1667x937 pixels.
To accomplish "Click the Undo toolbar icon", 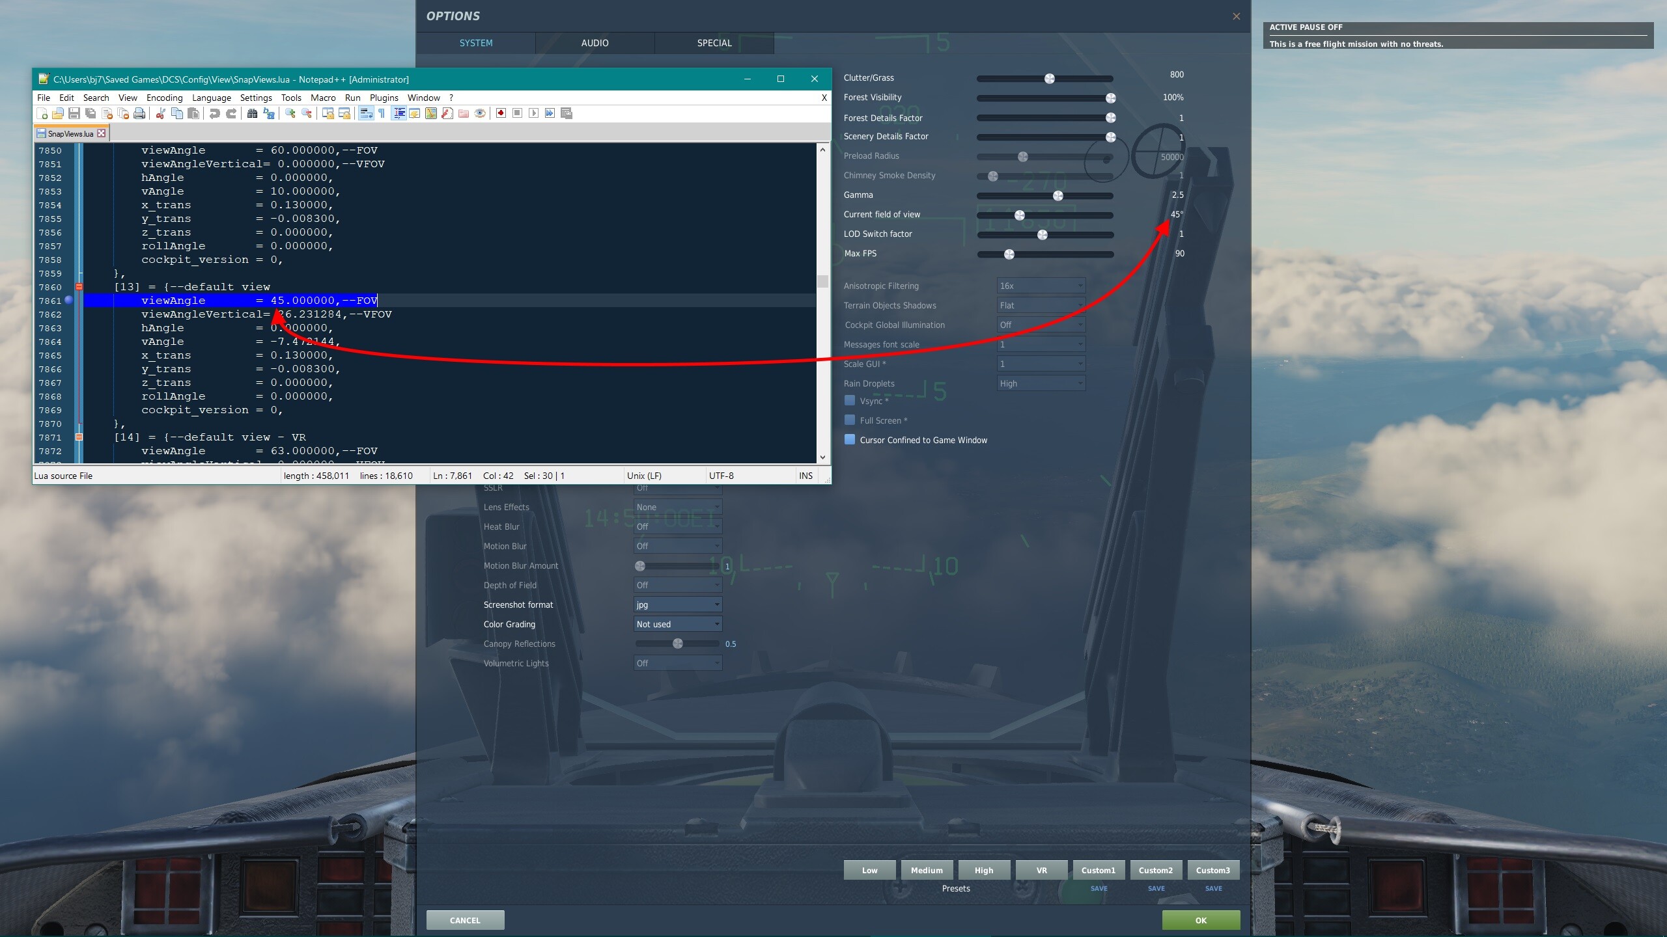I will click(214, 114).
